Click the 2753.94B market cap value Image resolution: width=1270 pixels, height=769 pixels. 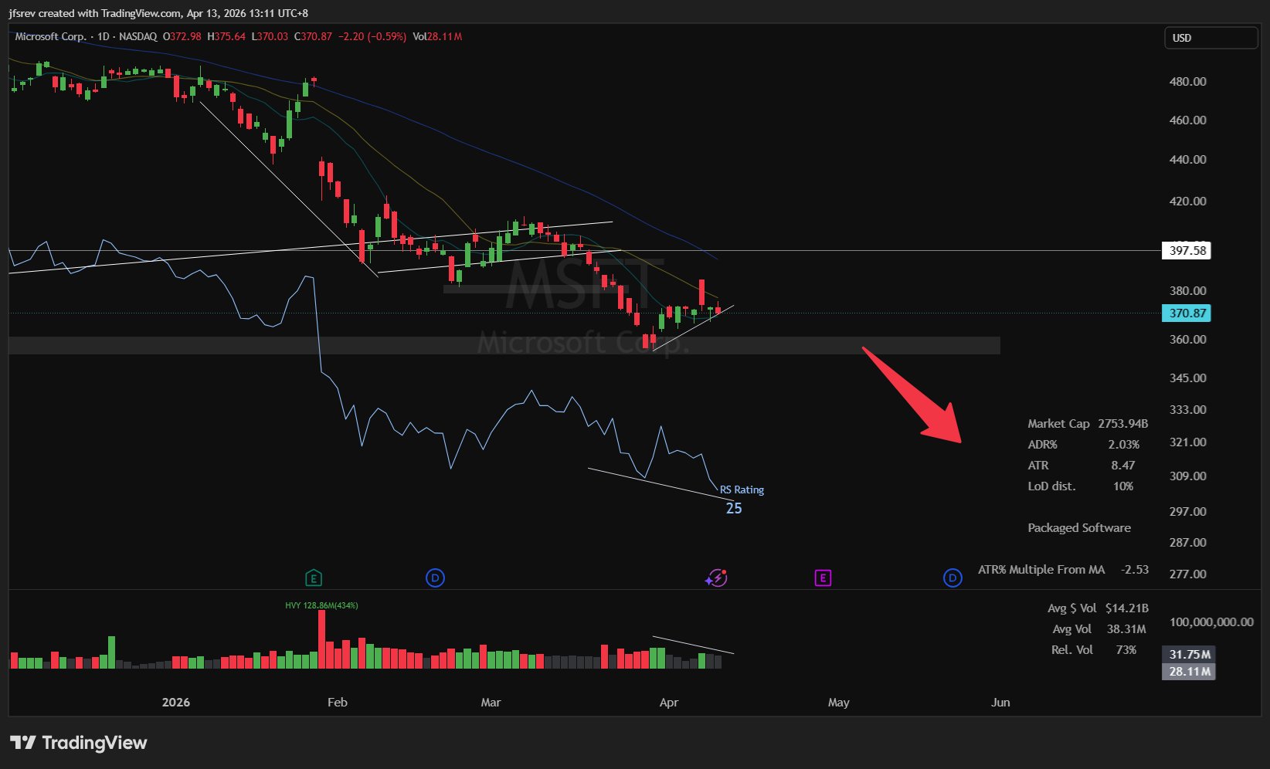pyautogui.click(x=1123, y=423)
